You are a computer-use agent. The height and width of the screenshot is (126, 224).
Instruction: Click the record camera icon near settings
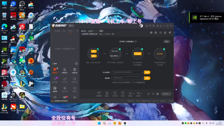(149, 94)
